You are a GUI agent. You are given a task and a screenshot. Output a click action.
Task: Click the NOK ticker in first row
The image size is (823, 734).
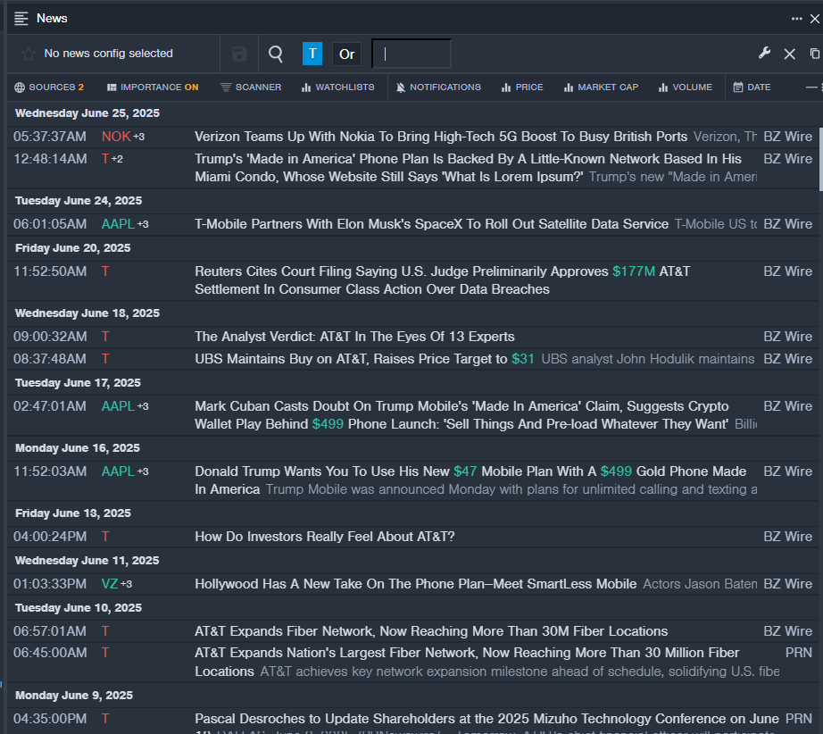[x=116, y=137]
